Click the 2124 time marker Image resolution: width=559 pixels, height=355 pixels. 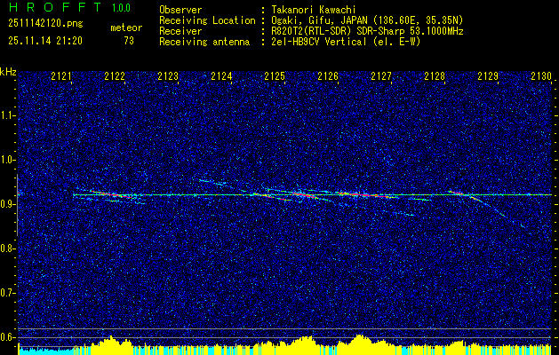pyautogui.click(x=221, y=76)
